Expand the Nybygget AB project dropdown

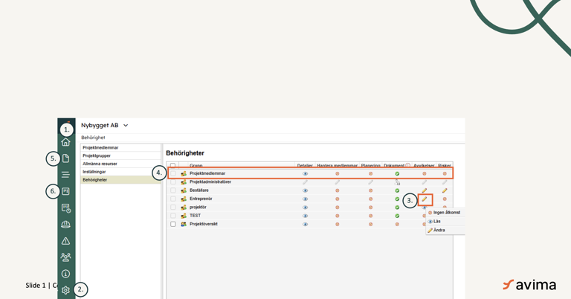126,126
